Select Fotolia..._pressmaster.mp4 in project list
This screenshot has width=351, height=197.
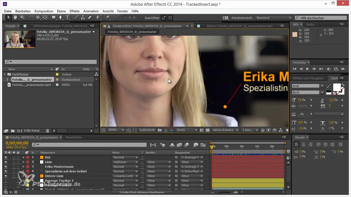(32, 85)
